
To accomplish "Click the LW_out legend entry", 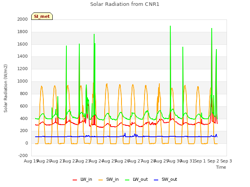I will pos(136,179).
